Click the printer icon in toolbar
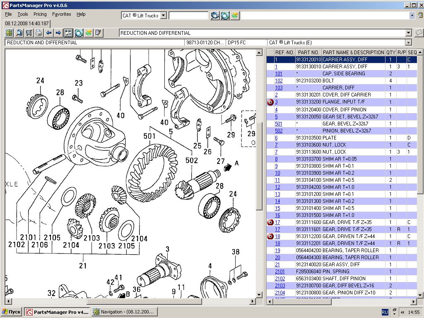This screenshot has height=318, width=424. (39, 33)
